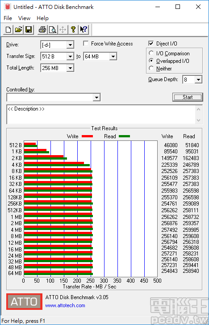The height and width of the screenshot is (325, 209).
Task: Click the ATTO logo at bottom
Action: (x=24, y=301)
